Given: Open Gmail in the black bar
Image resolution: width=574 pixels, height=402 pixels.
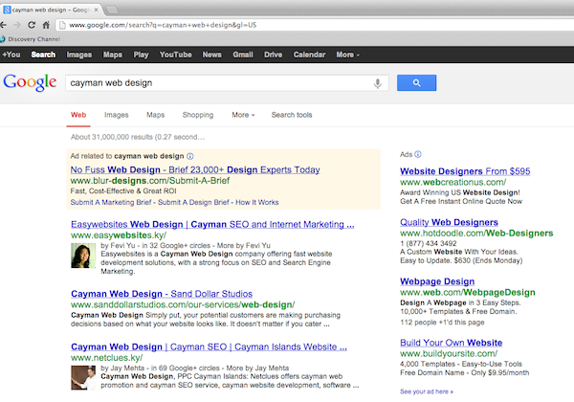Looking at the screenshot, I should coord(243,55).
